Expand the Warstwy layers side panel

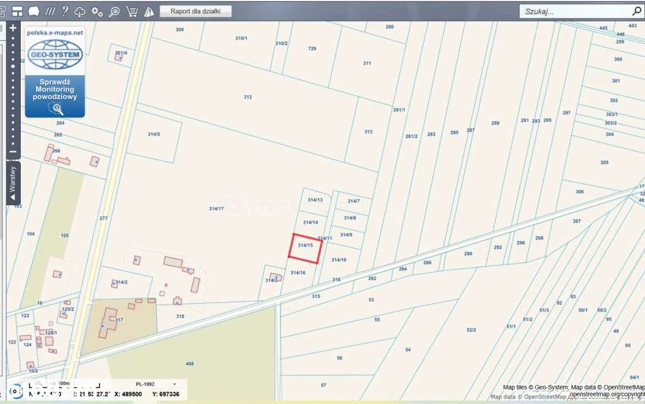[13, 183]
